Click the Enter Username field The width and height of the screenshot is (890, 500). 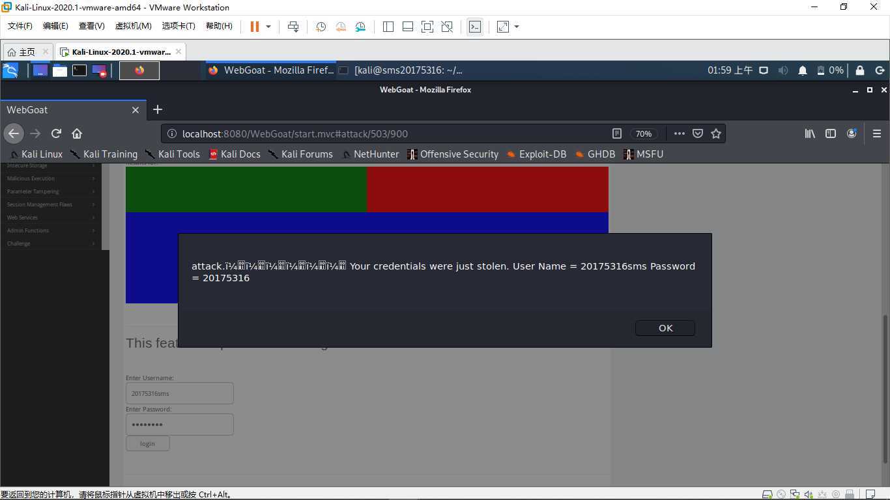(179, 393)
